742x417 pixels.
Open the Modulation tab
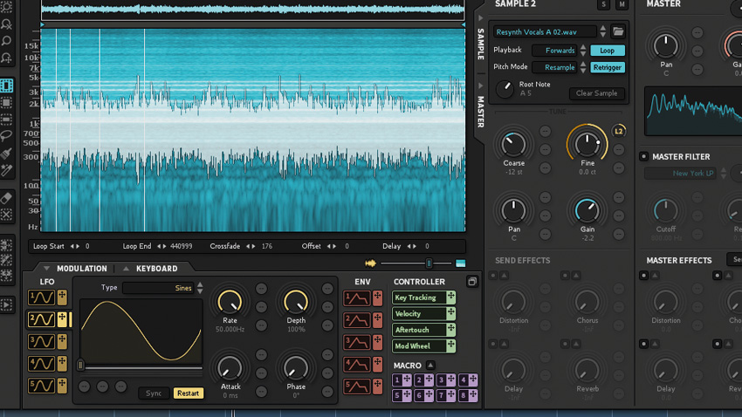point(81,269)
